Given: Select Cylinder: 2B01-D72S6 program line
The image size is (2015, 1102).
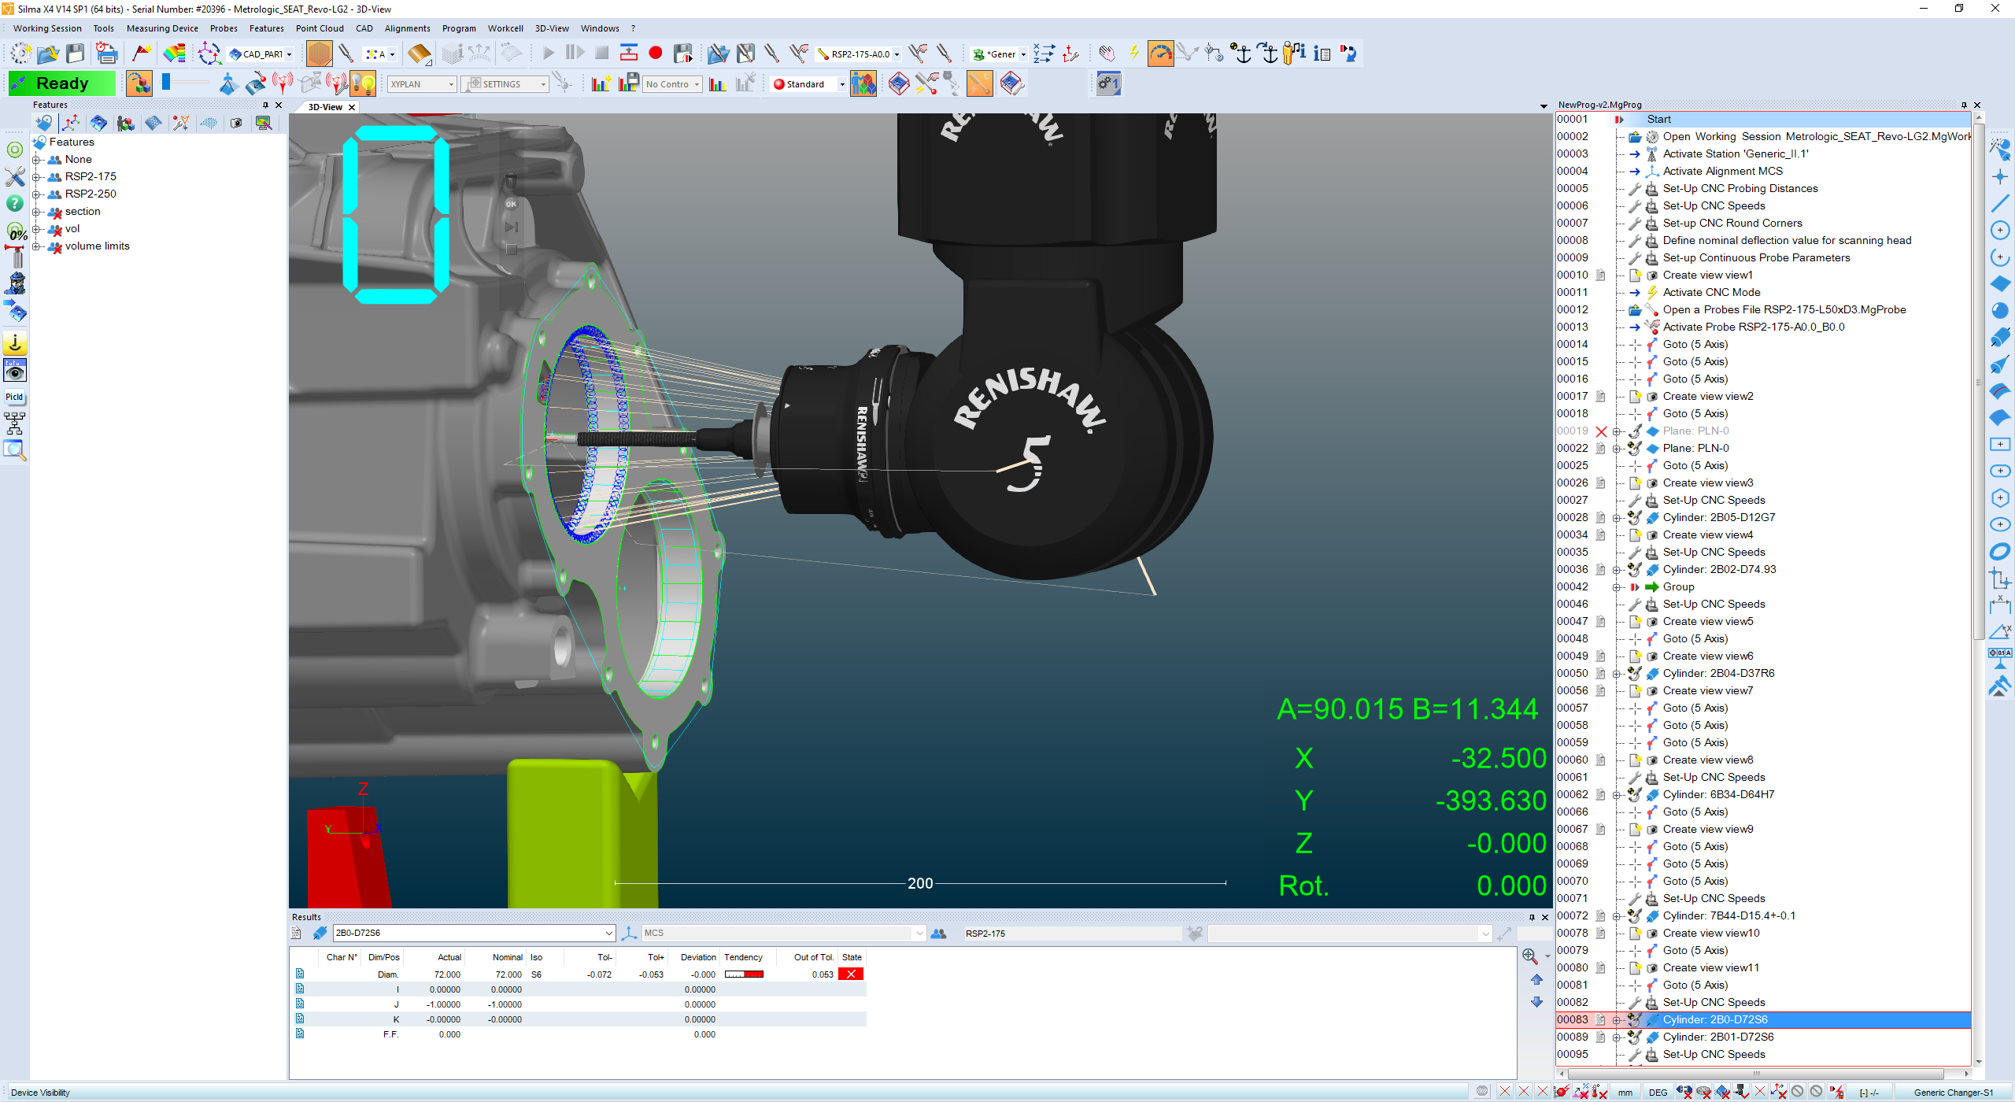Looking at the screenshot, I should point(1717,1037).
